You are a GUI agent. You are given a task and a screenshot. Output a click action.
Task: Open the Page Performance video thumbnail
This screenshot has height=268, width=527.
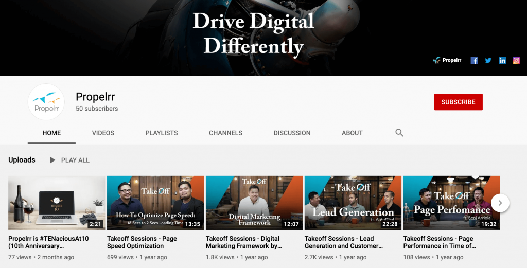[452, 203]
